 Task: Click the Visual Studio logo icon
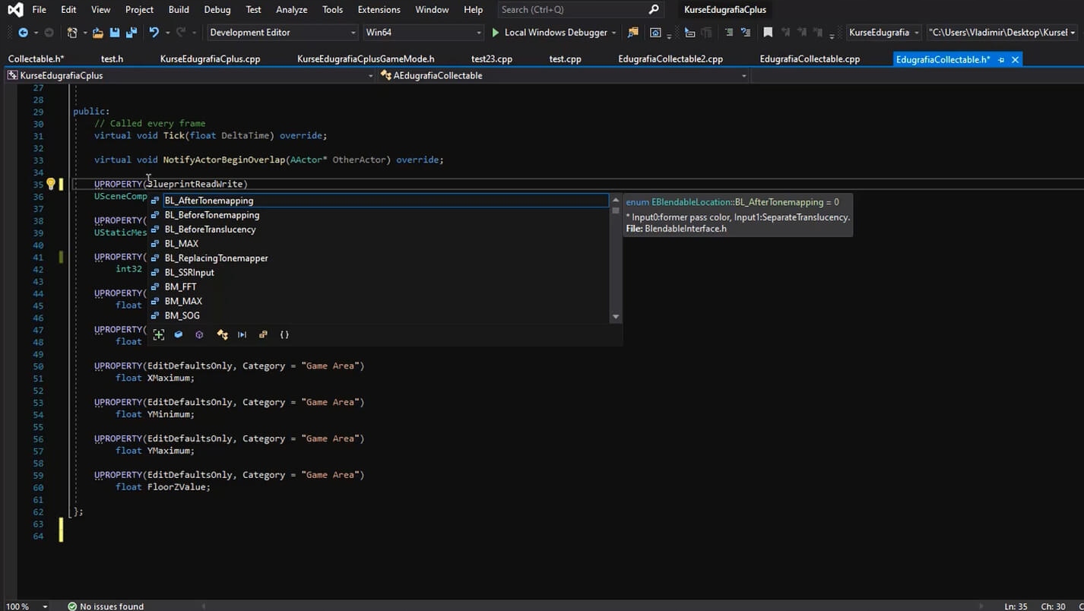pos(15,10)
